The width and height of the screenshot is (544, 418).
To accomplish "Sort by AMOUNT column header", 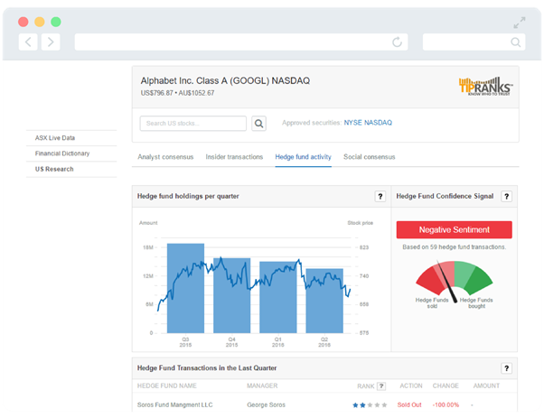I will (x=486, y=385).
